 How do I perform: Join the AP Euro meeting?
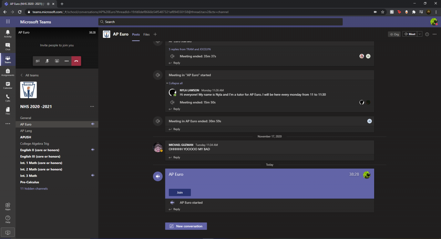(x=180, y=193)
